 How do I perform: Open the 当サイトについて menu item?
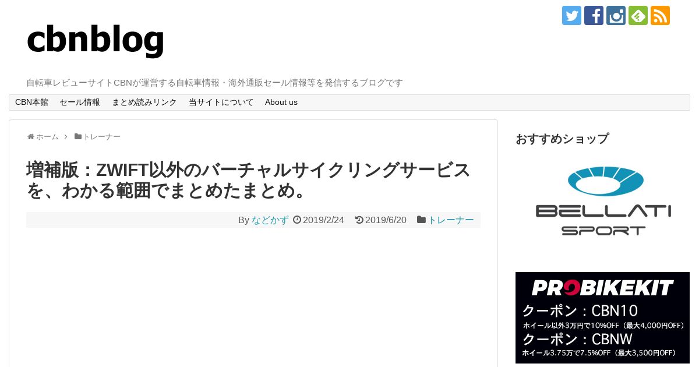point(221,102)
